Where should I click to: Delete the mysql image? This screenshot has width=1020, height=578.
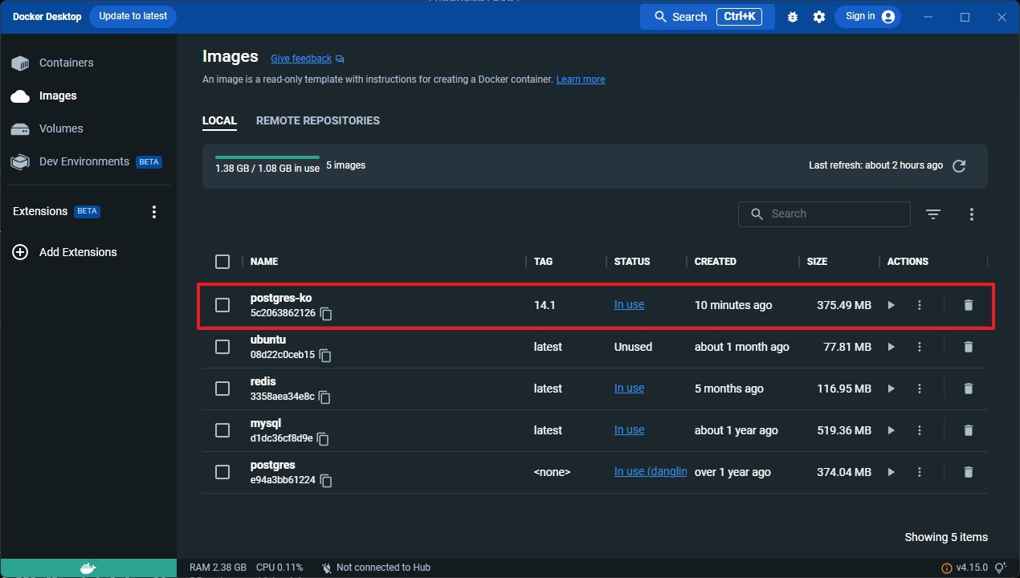[x=968, y=430]
